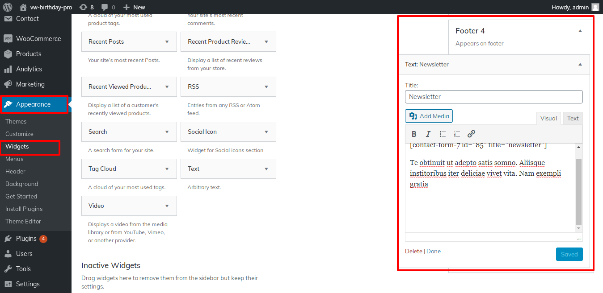Open Themes in the Appearance submenu

16,121
